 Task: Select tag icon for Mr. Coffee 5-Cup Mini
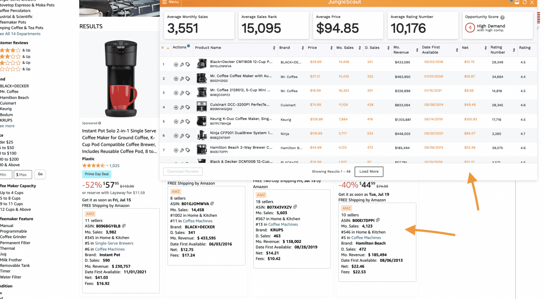(x=187, y=93)
